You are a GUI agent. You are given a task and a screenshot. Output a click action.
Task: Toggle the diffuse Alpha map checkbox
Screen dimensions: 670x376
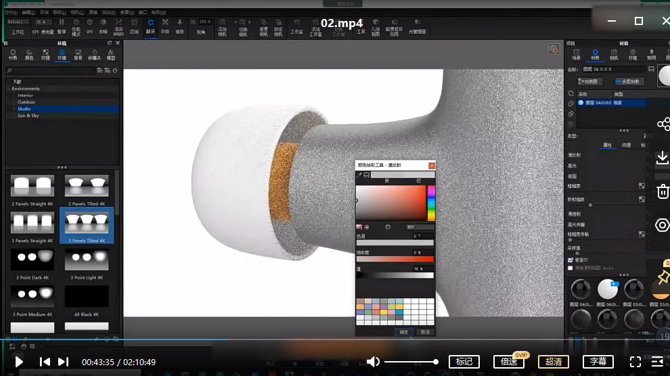[571, 268]
